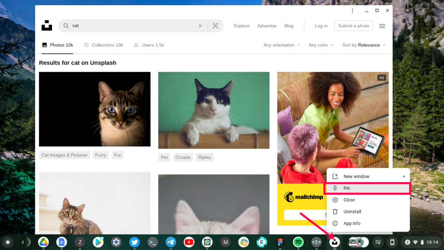Open the Z app on the shelf

pos(80,242)
